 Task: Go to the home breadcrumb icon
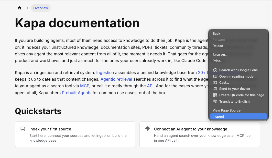[20, 8]
